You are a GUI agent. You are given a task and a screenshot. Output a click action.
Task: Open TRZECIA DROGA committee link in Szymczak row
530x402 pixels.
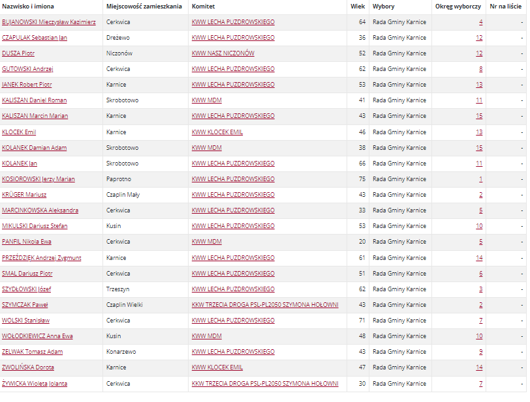coord(265,305)
